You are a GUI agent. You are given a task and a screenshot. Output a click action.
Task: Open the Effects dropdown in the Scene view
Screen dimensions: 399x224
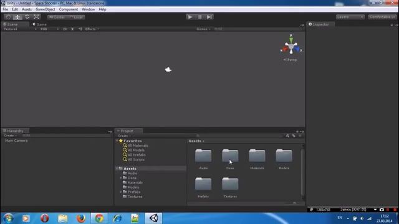[x=92, y=29]
